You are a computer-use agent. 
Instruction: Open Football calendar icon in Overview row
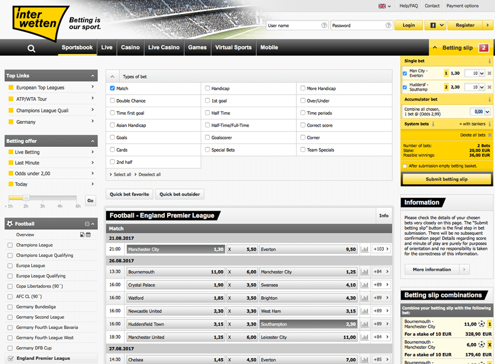(x=88, y=235)
